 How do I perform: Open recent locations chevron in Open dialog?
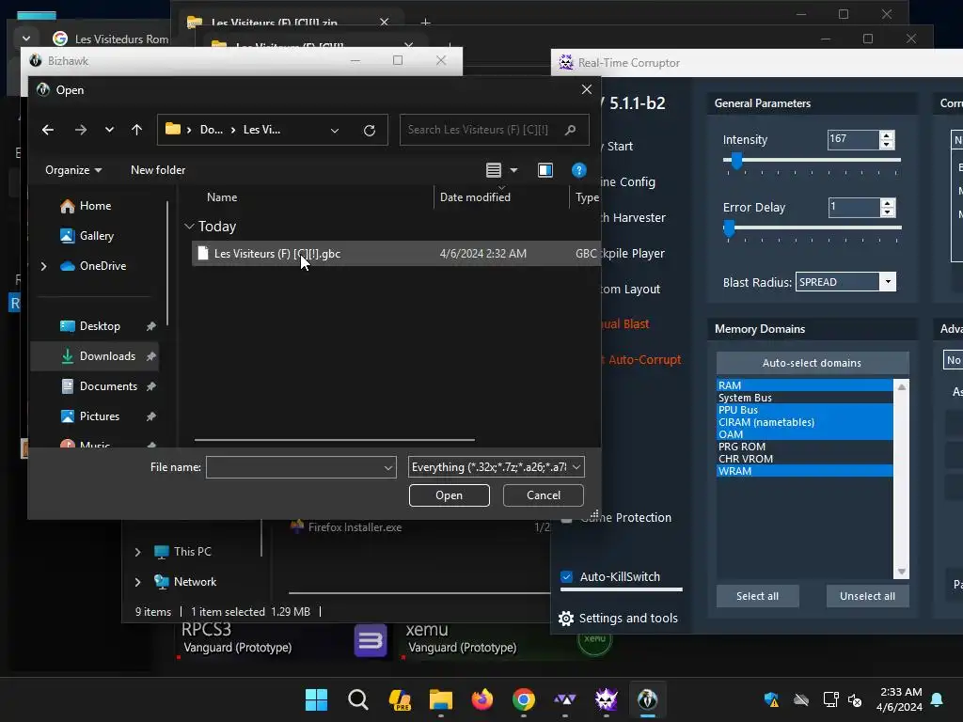(x=109, y=130)
